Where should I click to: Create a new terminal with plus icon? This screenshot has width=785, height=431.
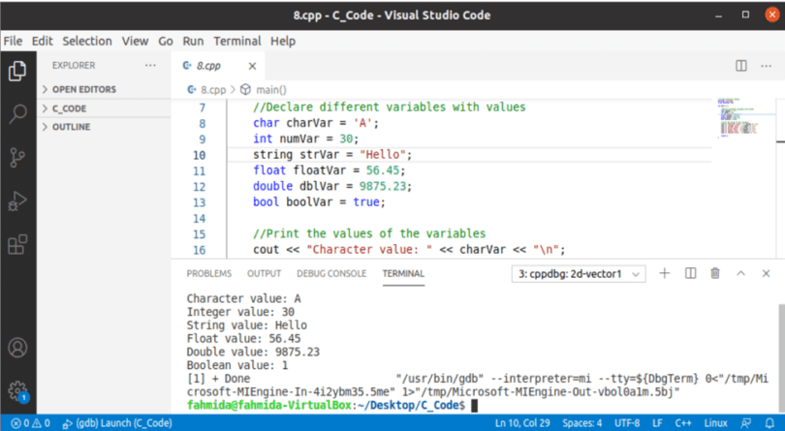(x=665, y=274)
